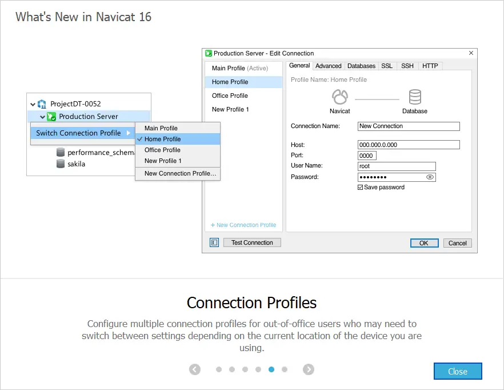Click the Database cylinder icon
504x390 pixels.
(415, 97)
